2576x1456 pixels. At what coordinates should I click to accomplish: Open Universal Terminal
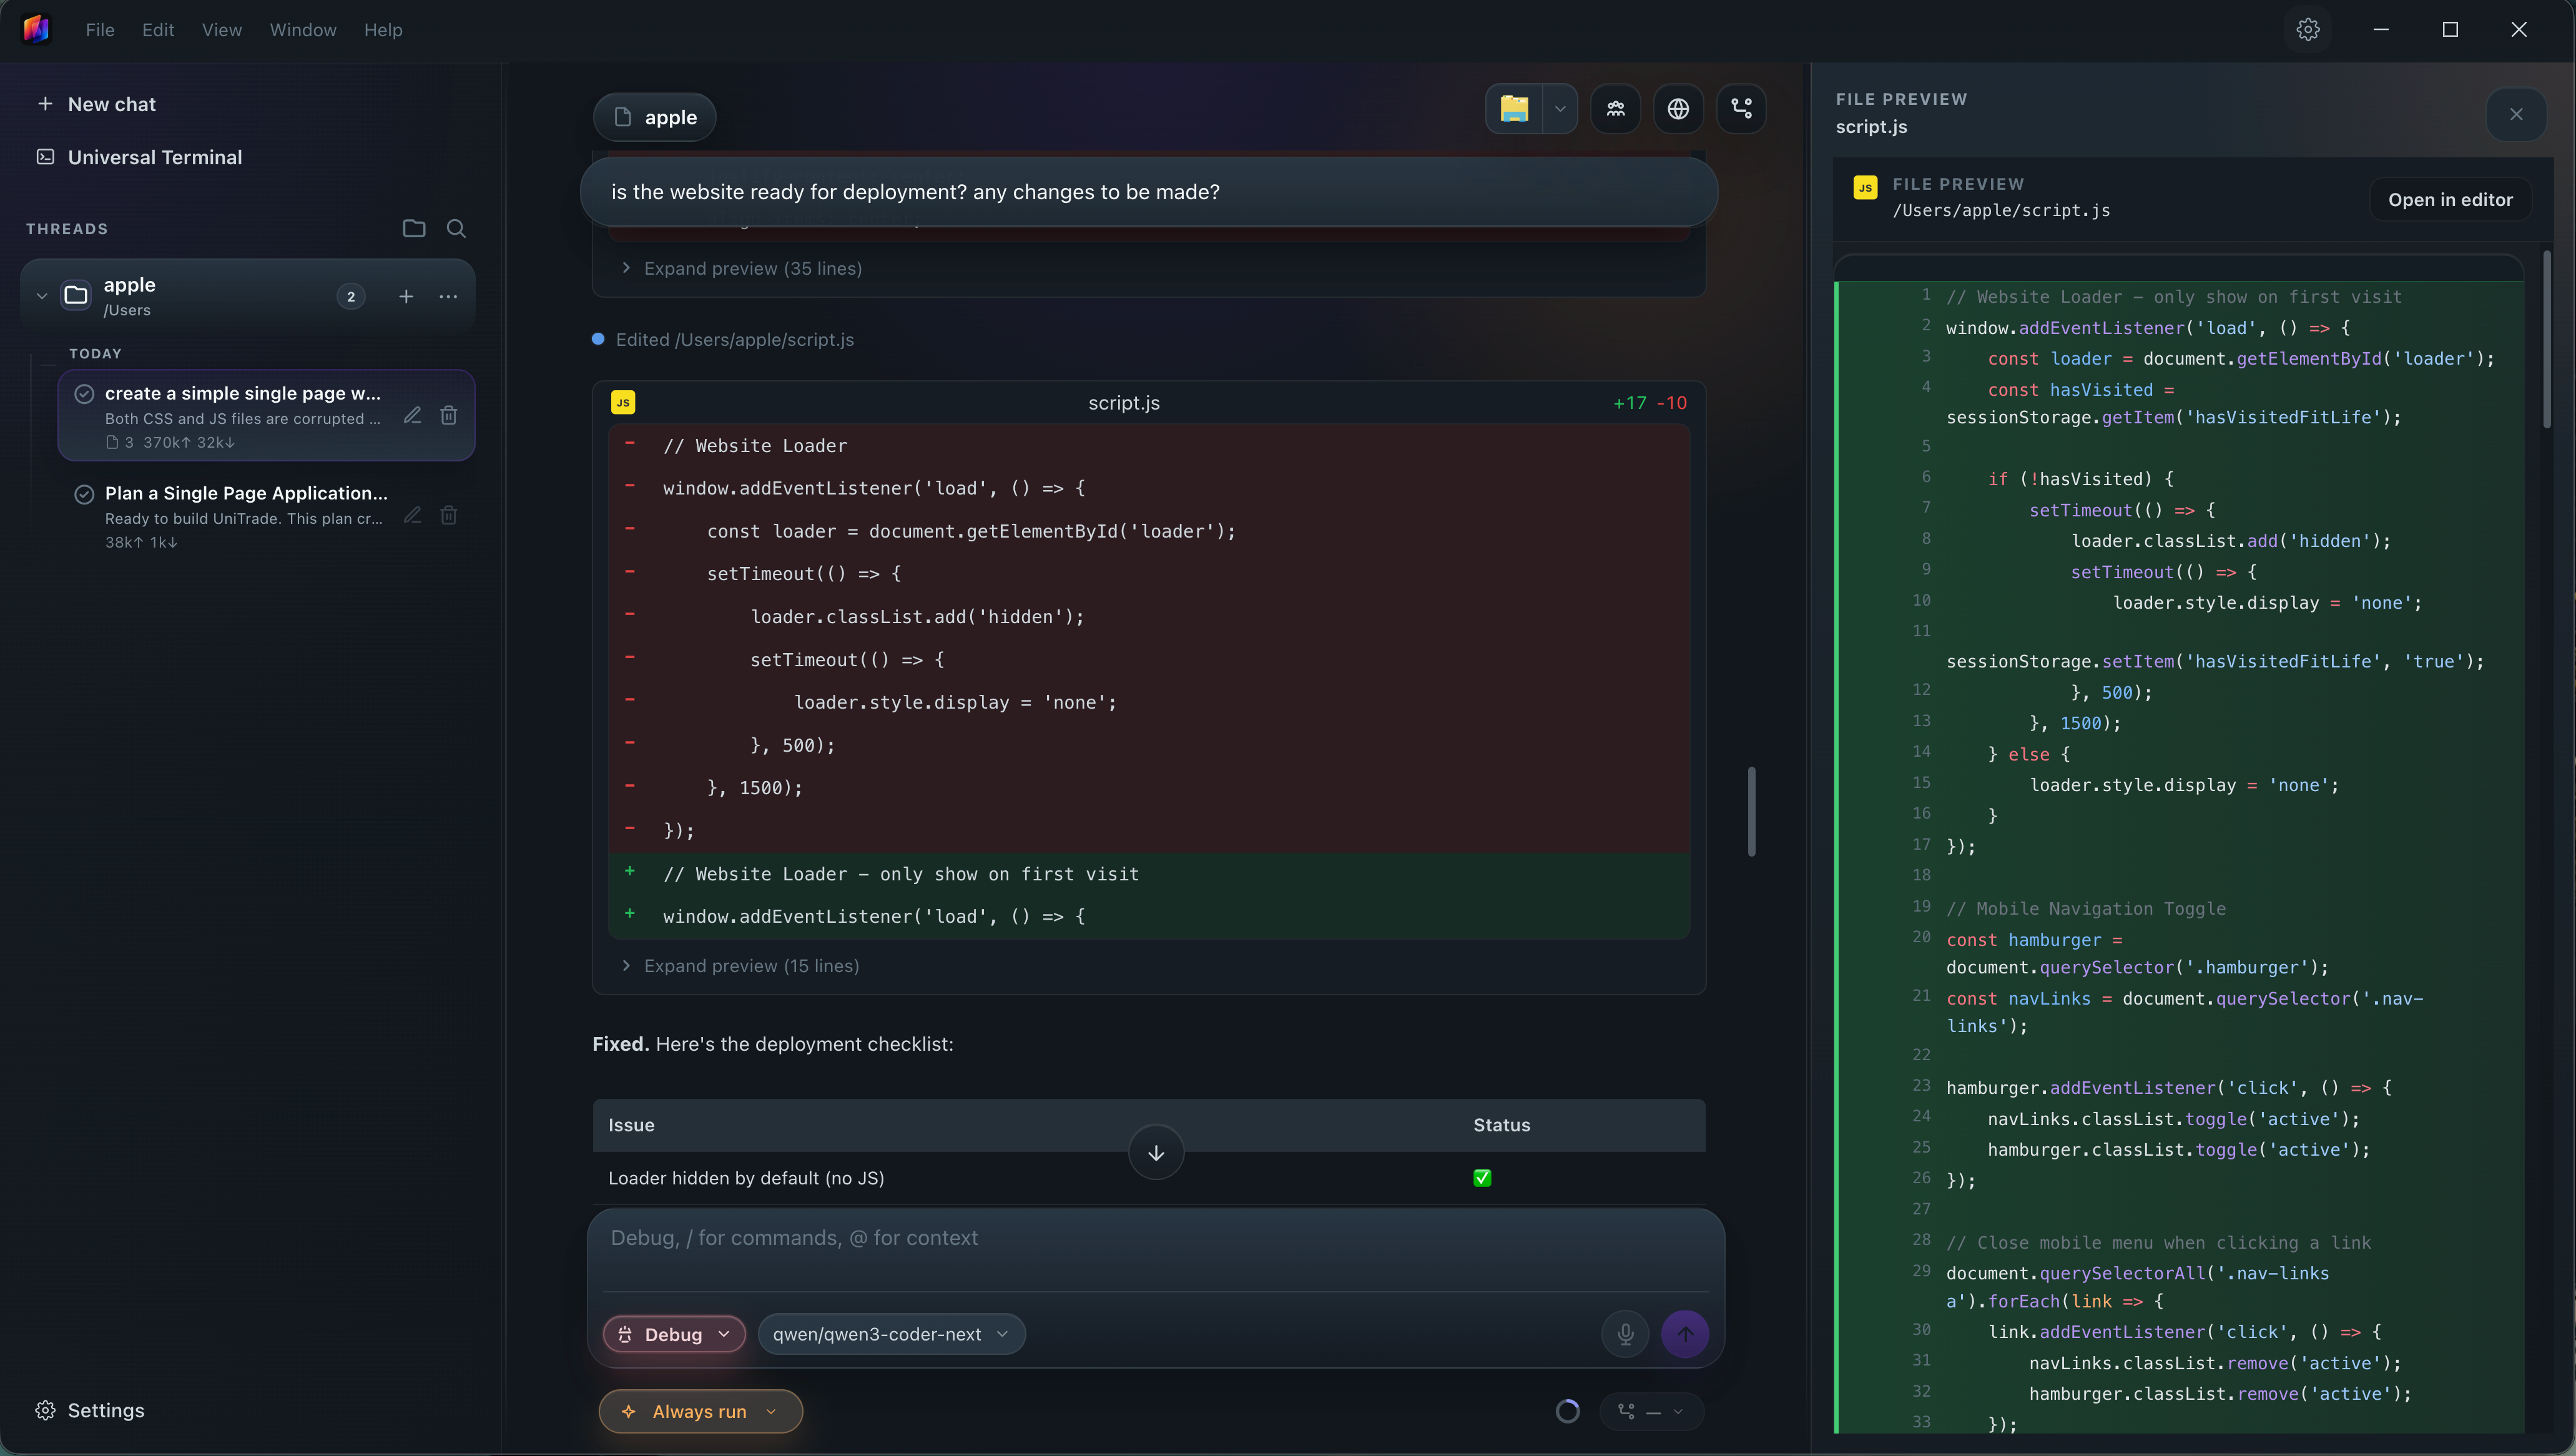point(140,157)
